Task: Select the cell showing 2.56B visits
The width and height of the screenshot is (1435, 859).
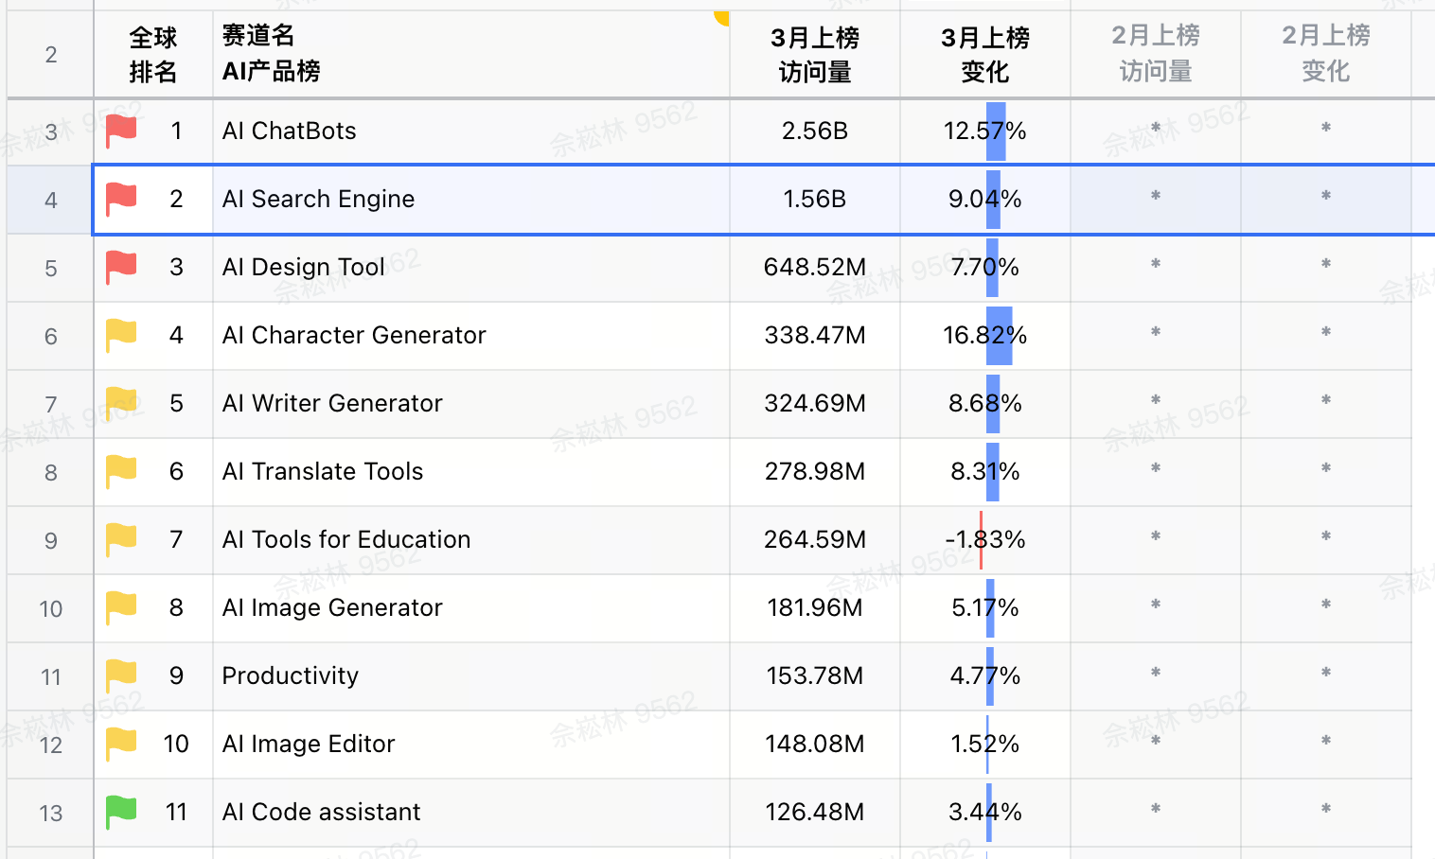Action: 814,131
